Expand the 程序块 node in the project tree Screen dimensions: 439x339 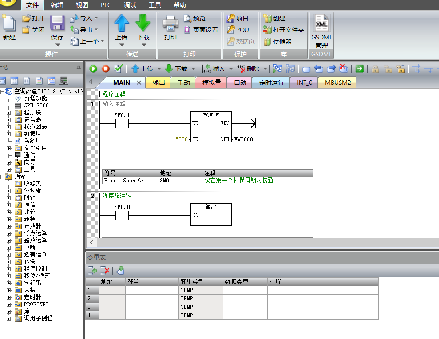8,113
